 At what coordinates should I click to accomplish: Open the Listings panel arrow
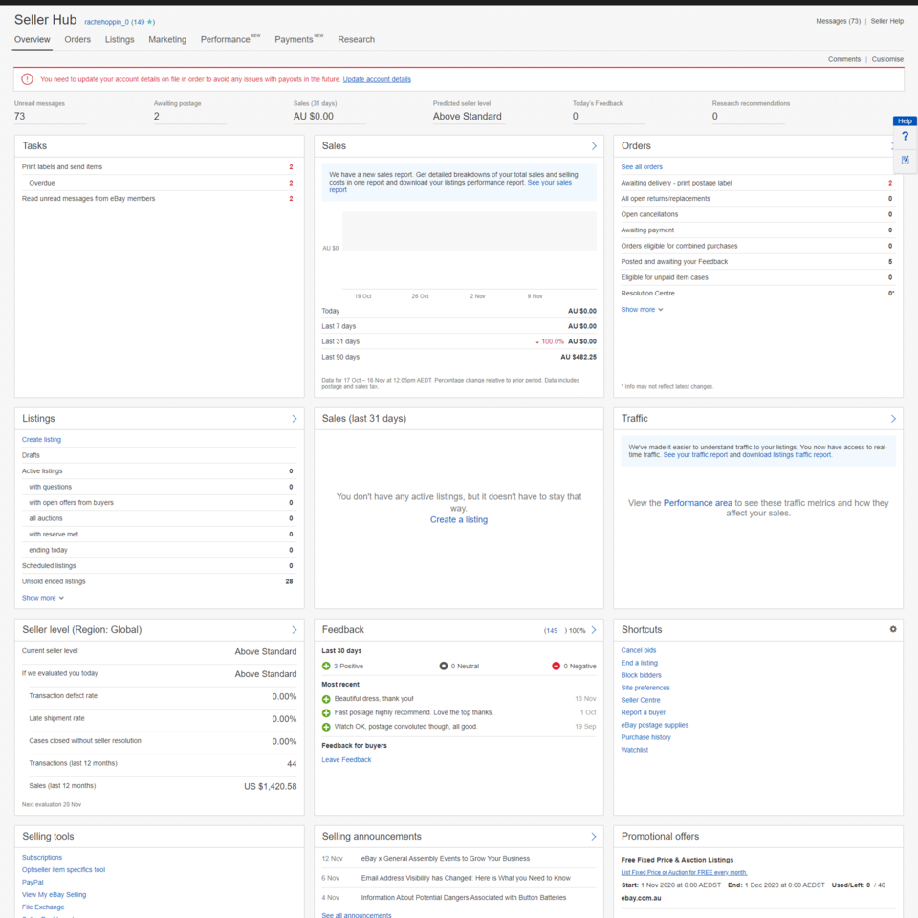pos(294,419)
